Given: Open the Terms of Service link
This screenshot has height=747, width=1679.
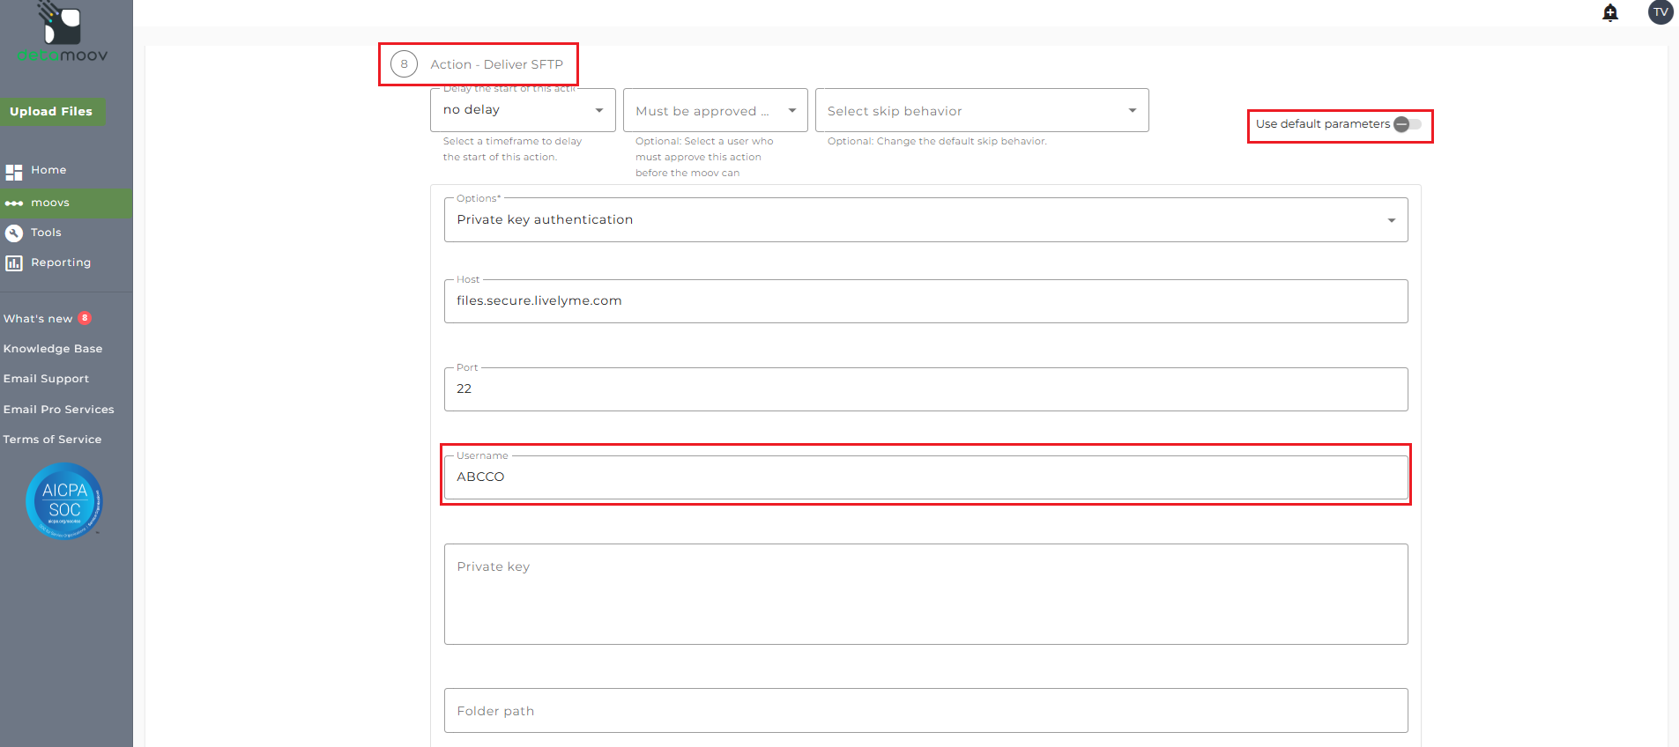Looking at the screenshot, I should (x=52, y=440).
